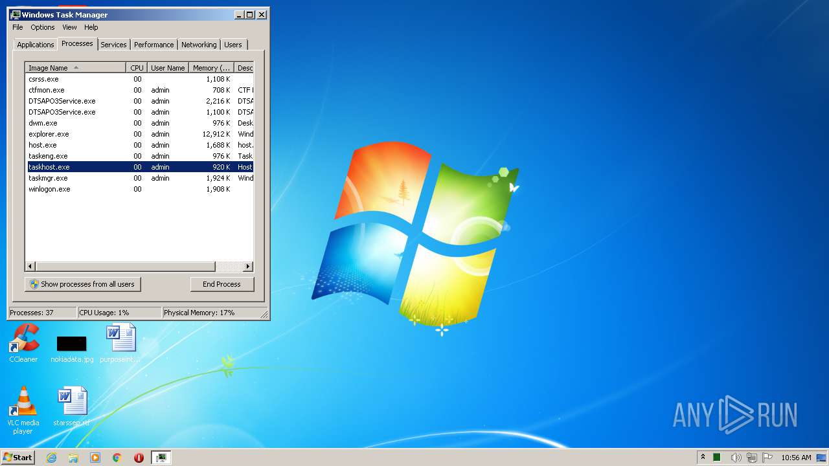Switch to the Services tab
Viewport: 829px width, 466px height.
coord(113,45)
